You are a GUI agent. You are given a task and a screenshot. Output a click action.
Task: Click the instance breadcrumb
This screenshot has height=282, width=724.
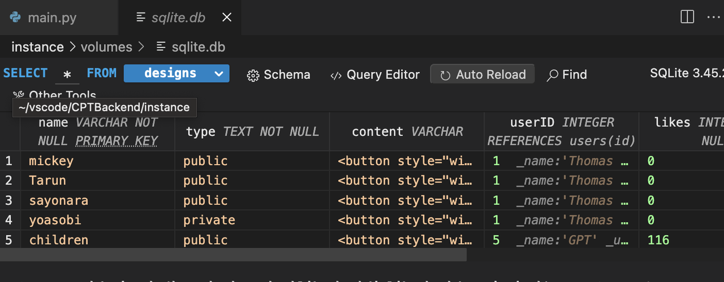pyautogui.click(x=37, y=47)
